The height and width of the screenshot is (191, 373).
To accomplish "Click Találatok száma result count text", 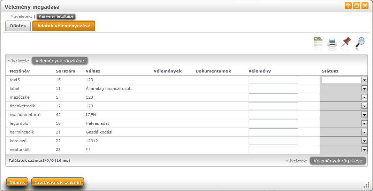I will click(x=39, y=161).
